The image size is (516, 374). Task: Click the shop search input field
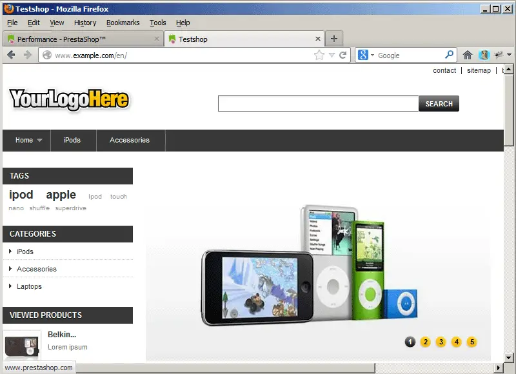[318, 104]
